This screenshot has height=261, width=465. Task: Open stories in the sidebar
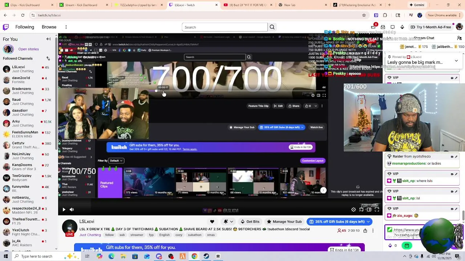pos(28,49)
